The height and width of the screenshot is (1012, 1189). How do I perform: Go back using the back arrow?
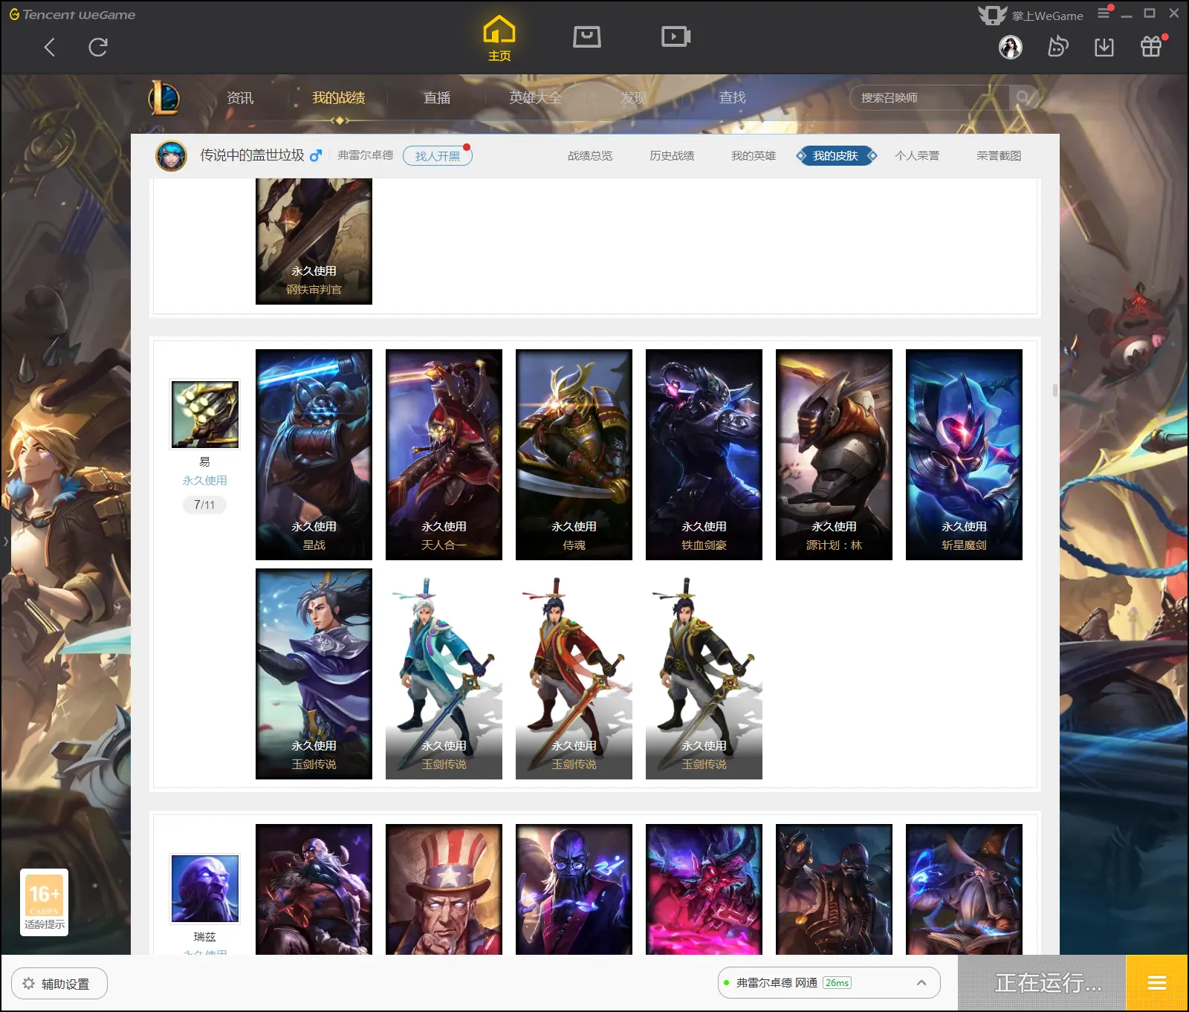[x=50, y=48]
